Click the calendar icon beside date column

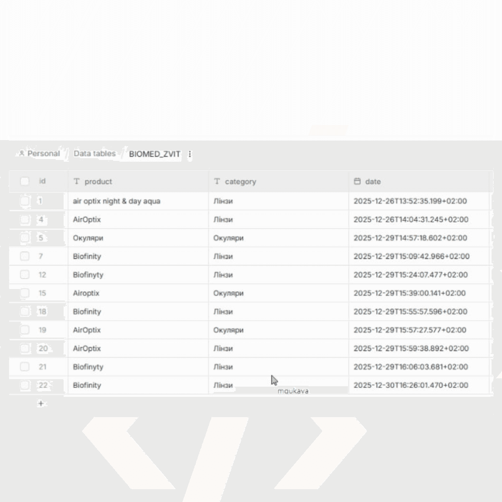(x=357, y=182)
